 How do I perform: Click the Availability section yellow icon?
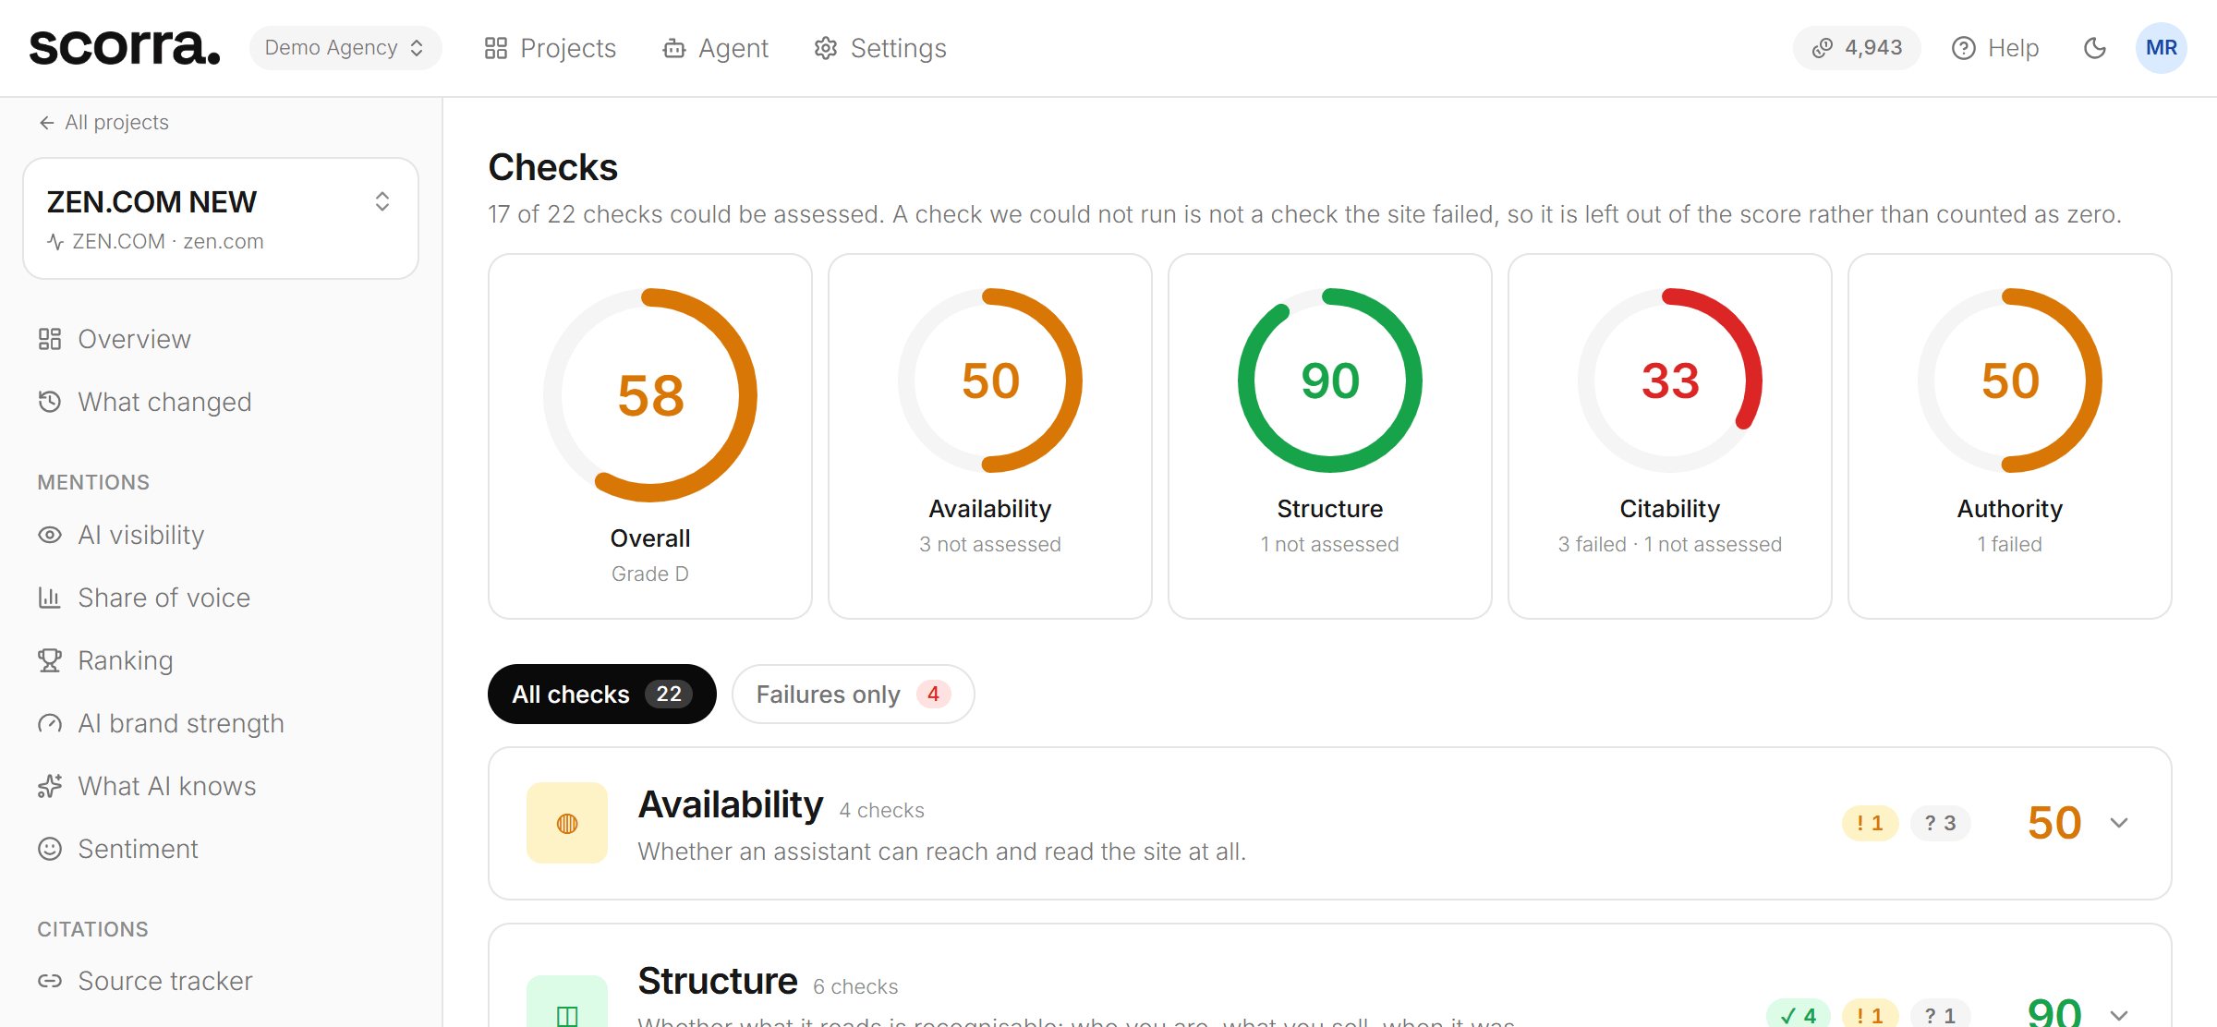tap(567, 823)
